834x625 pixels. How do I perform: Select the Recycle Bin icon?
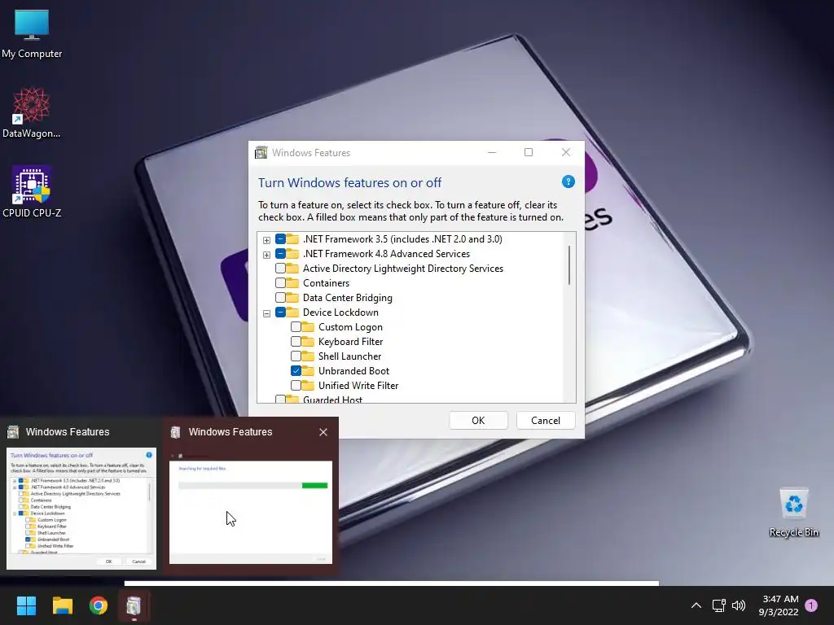[x=793, y=513]
